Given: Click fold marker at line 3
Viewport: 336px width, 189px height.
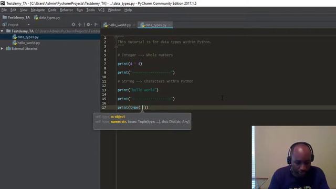Looking at the screenshot, I should (x=116, y=46).
